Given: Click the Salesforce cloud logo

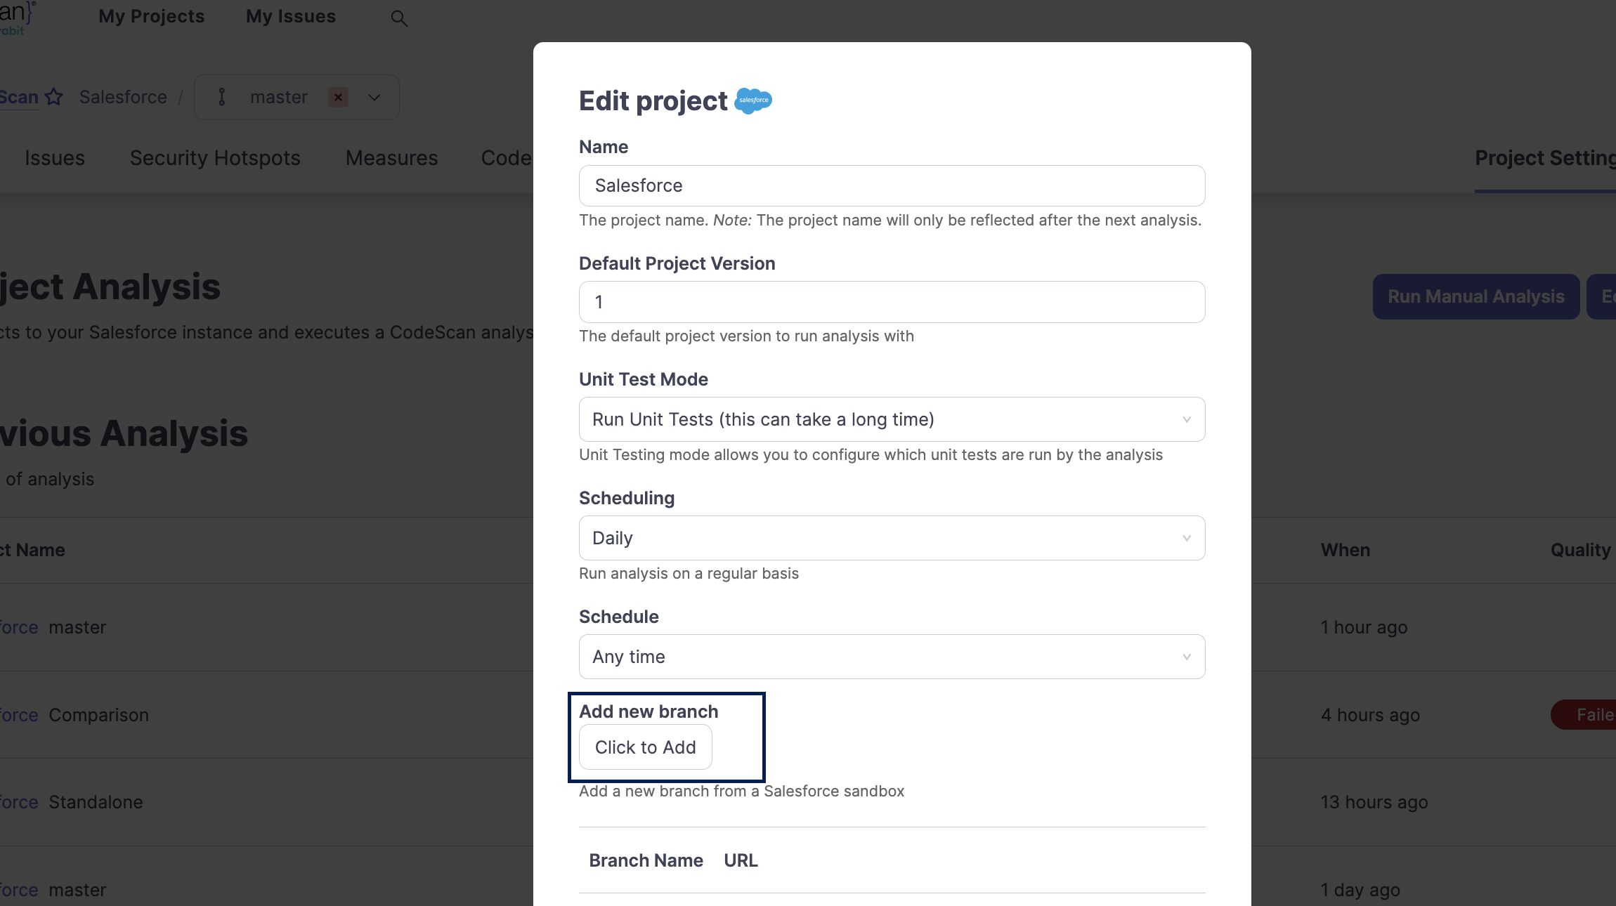Looking at the screenshot, I should pyautogui.click(x=753, y=100).
